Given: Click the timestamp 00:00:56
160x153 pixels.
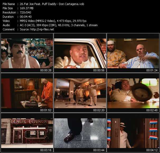Looking at the screenshot, I should coord(99,70).
